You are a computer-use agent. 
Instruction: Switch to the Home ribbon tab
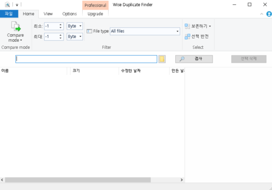pyautogui.click(x=29, y=14)
